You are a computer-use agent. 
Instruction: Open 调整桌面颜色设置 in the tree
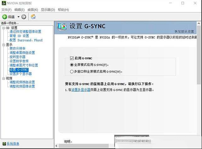22,53
